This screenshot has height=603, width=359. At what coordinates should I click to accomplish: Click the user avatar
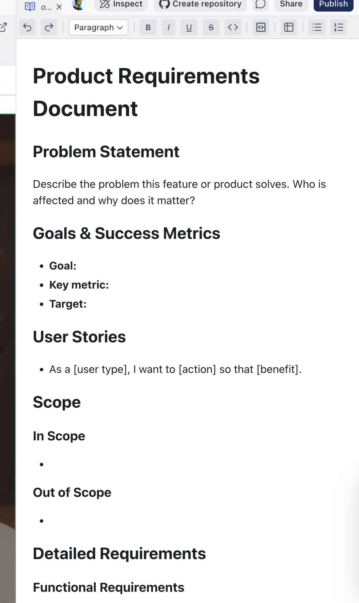click(79, 4)
